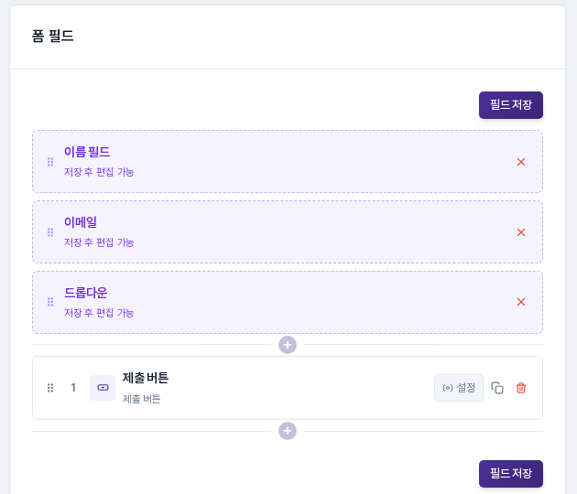Click the order number 1

(73, 388)
